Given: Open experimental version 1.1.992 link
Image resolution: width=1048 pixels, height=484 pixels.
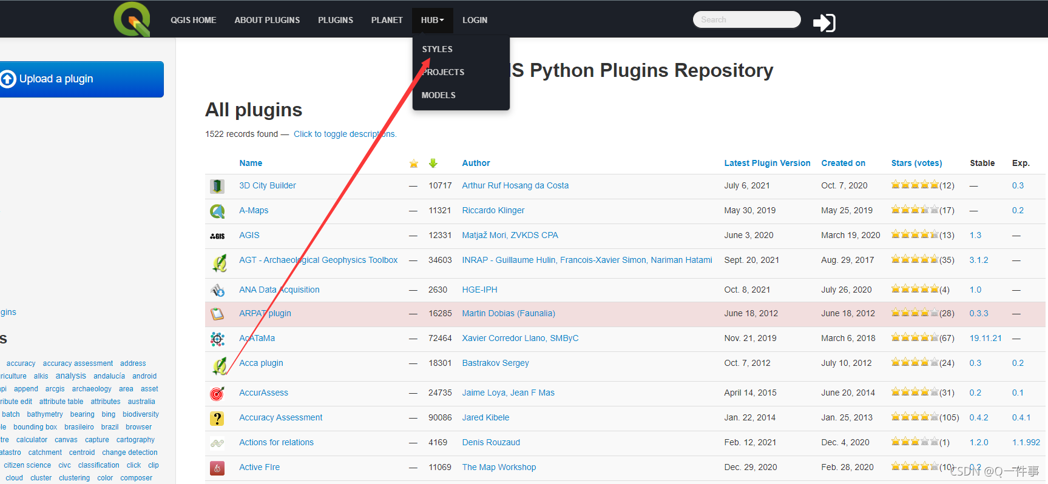Looking at the screenshot, I should [x=1026, y=442].
